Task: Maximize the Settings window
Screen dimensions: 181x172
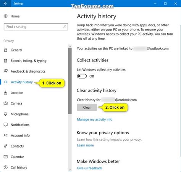Action: (165, 3)
